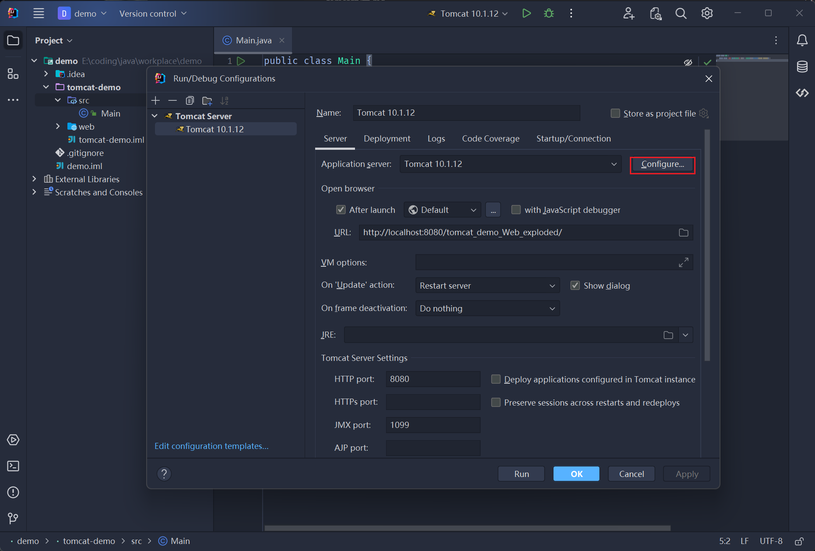Start debugging with the bug icon
Image resolution: width=815 pixels, height=551 pixels.
549,14
